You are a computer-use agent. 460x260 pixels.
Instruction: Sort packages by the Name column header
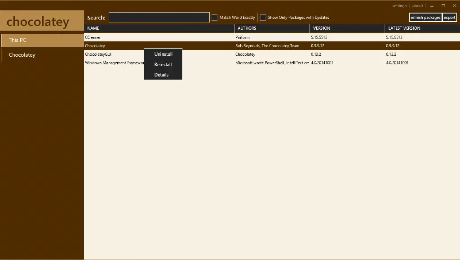[x=159, y=28]
